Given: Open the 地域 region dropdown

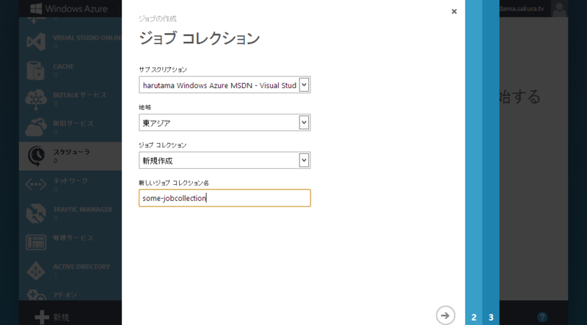Looking at the screenshot, I should pos(225,123).
